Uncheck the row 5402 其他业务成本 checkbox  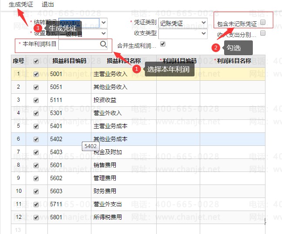(x=36, y=139)
